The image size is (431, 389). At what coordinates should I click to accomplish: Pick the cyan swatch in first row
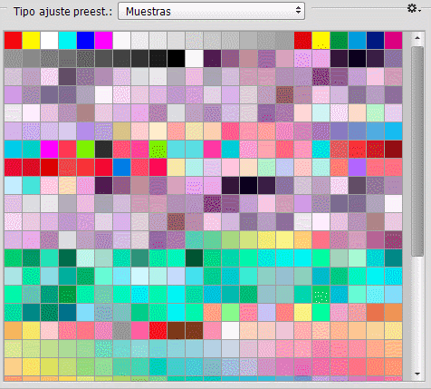pyautogui.click(x=67, y=40)
